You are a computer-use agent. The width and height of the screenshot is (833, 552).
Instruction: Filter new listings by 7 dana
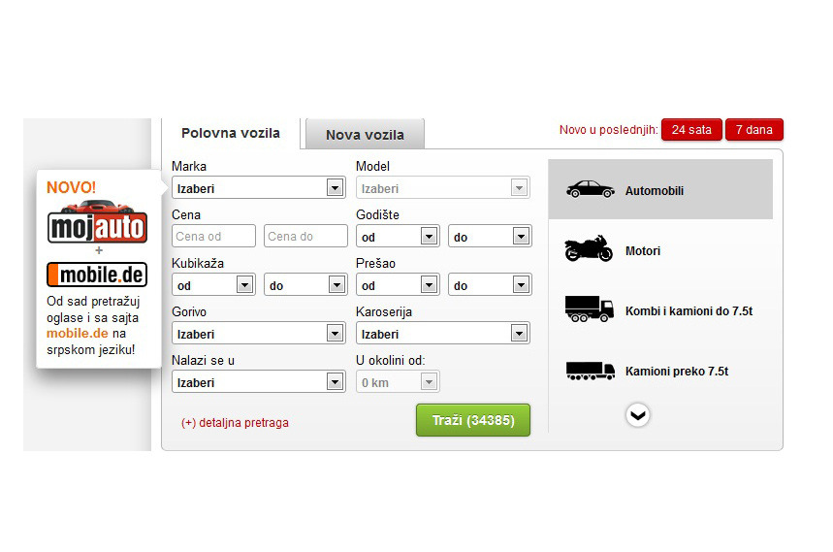coord(753,130)
